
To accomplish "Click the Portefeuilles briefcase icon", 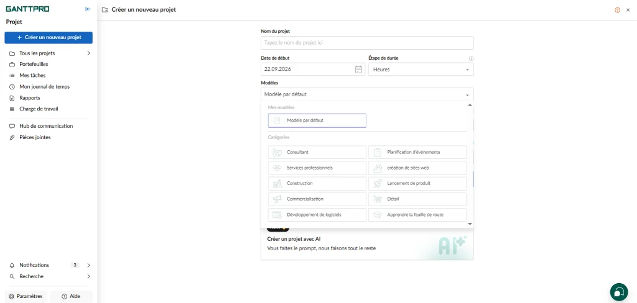I will tap(12, 64).
